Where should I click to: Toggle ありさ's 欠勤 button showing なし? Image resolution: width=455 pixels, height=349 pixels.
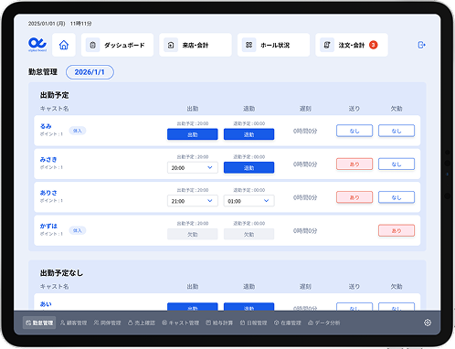[397, 197]
